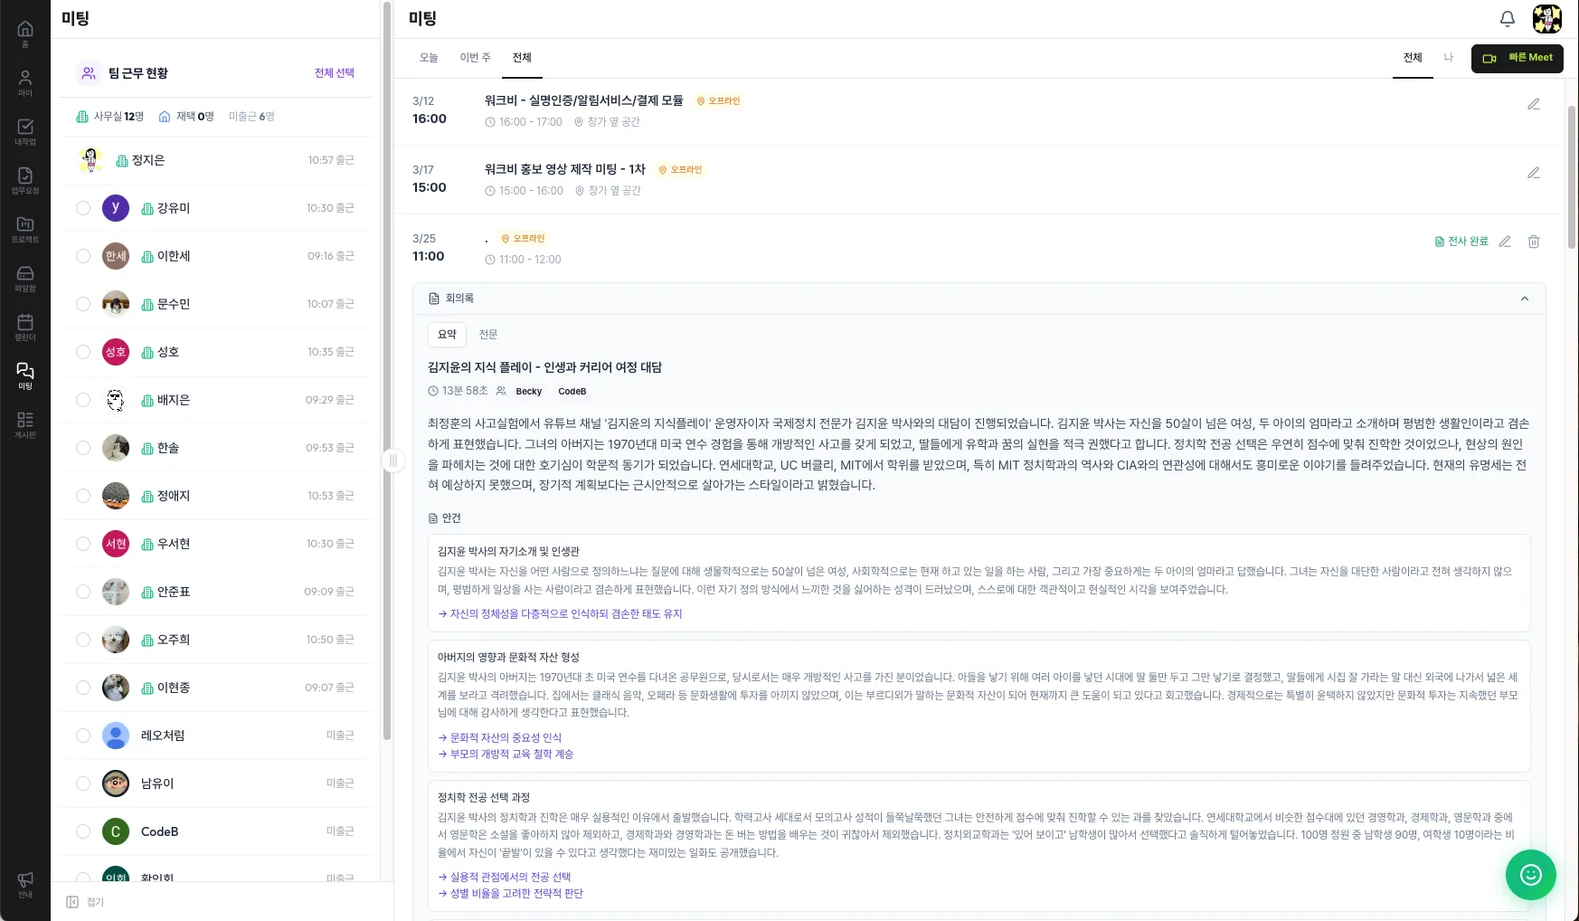Select the radio circle for 이한세
The width and height of the screenshot is (1579, 921).
point(83,256)
